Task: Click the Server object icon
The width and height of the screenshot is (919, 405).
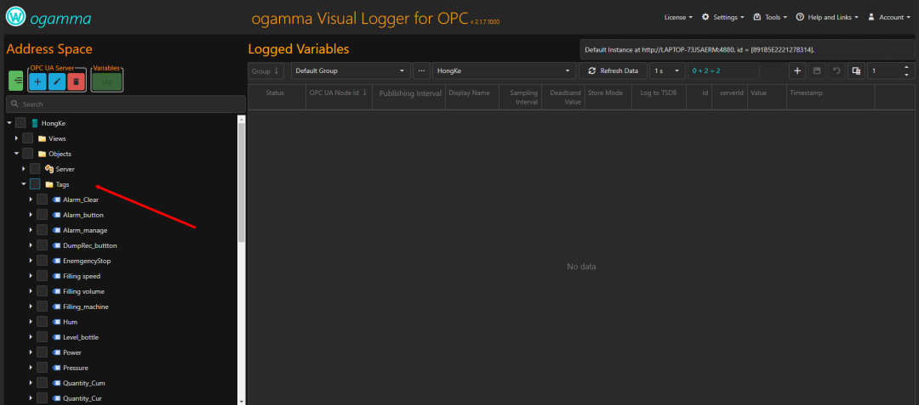Action: click(49, 169)
